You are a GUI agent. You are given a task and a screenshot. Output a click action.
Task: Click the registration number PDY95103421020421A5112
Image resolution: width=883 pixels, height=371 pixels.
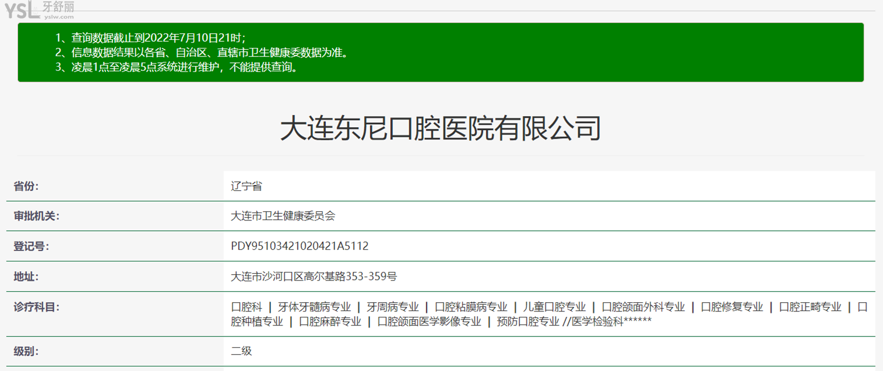click(x=300, y=246)
